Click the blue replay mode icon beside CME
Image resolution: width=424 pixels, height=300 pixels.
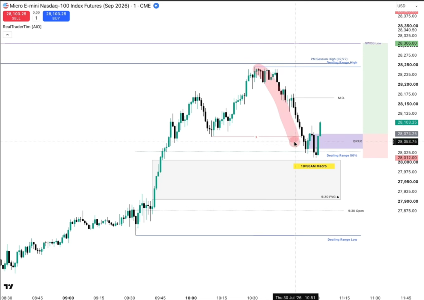pyautogui.click(x=156, y=6)
